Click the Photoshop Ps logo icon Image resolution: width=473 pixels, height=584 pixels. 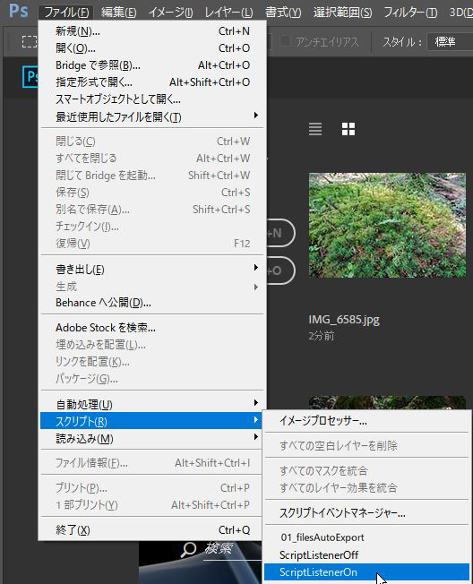(18, 11)
